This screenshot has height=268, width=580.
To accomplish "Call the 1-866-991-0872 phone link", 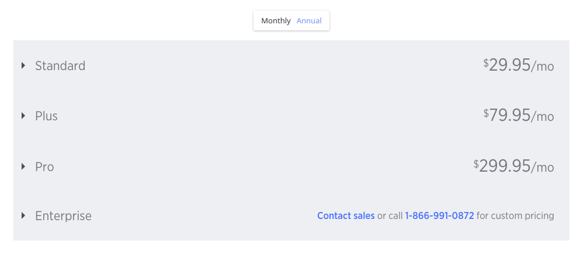I will coord(439,216).
